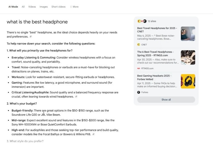Switch to the All results tab
Viewport: 213px width, 145px height.
point(23,7)
